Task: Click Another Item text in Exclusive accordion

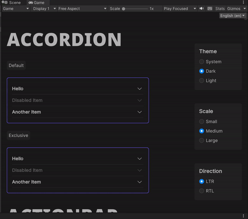Action: click(x=27, y=182)
